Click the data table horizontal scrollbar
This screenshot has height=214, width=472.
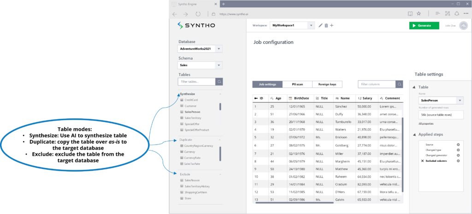point(295,202)
